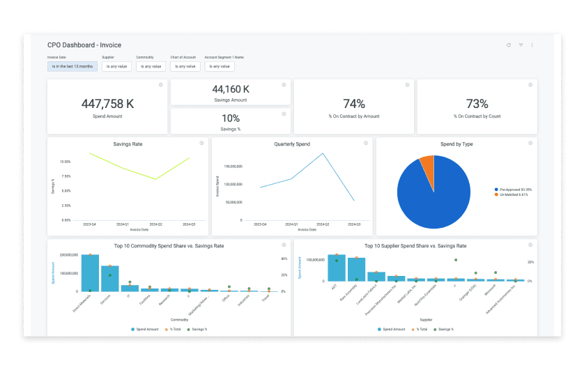Click the info icon on Savings Rate chart
584x370 pixels.
(x=201, y=143)
